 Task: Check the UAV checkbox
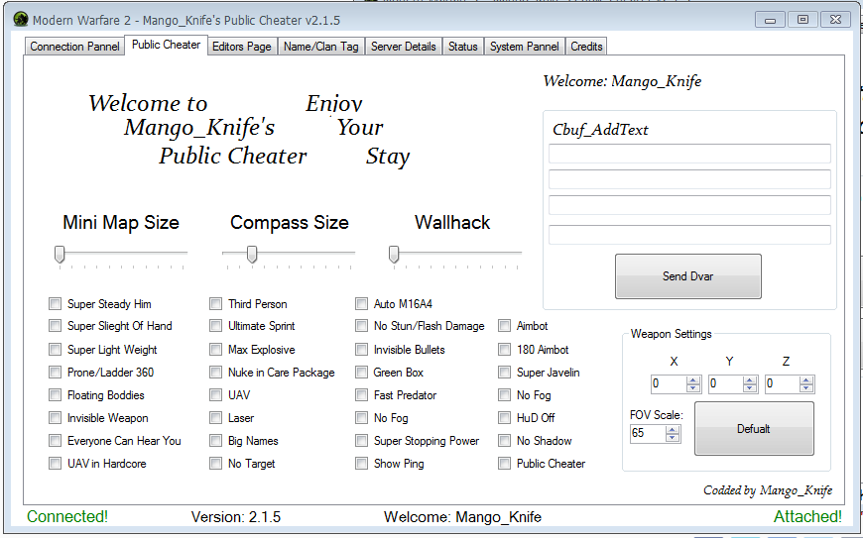coord(216,395)
